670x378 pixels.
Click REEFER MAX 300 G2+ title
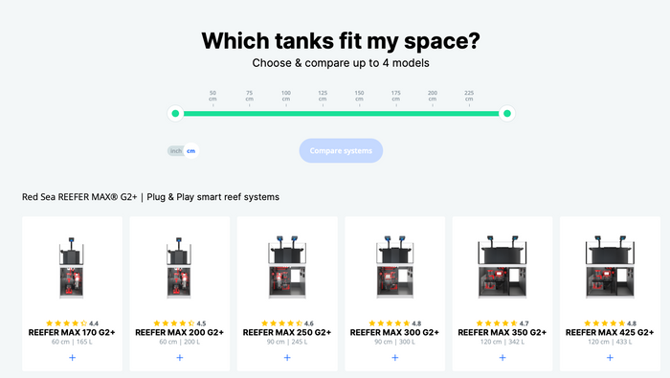(x=394, y=332)
